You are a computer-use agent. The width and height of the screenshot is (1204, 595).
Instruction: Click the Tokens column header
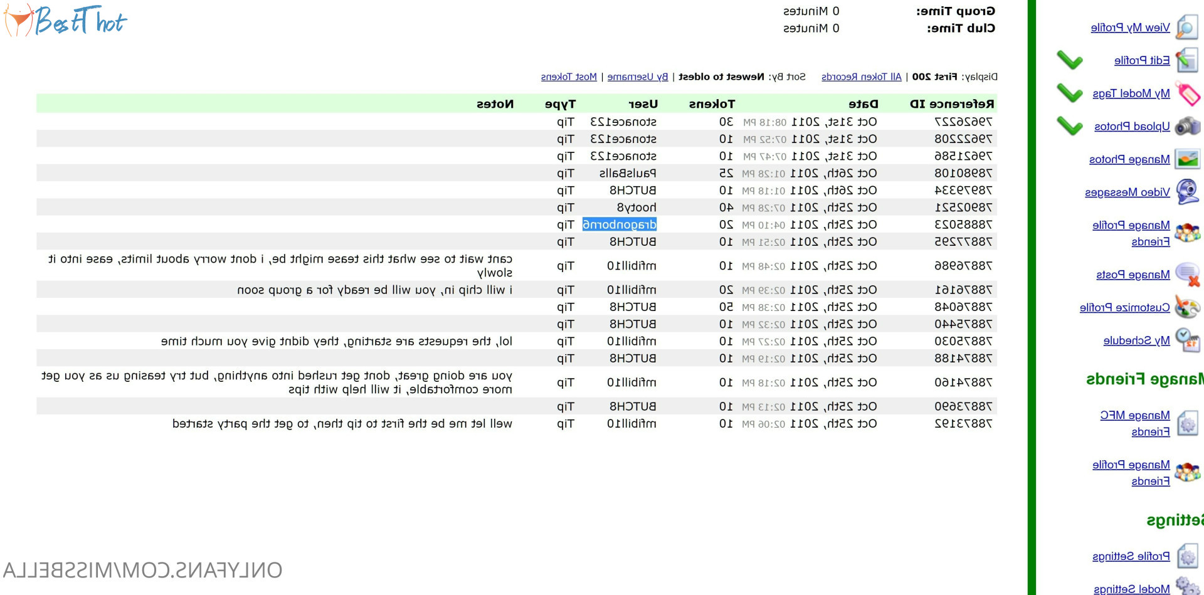pyautogui.click(x=711, y=104)
